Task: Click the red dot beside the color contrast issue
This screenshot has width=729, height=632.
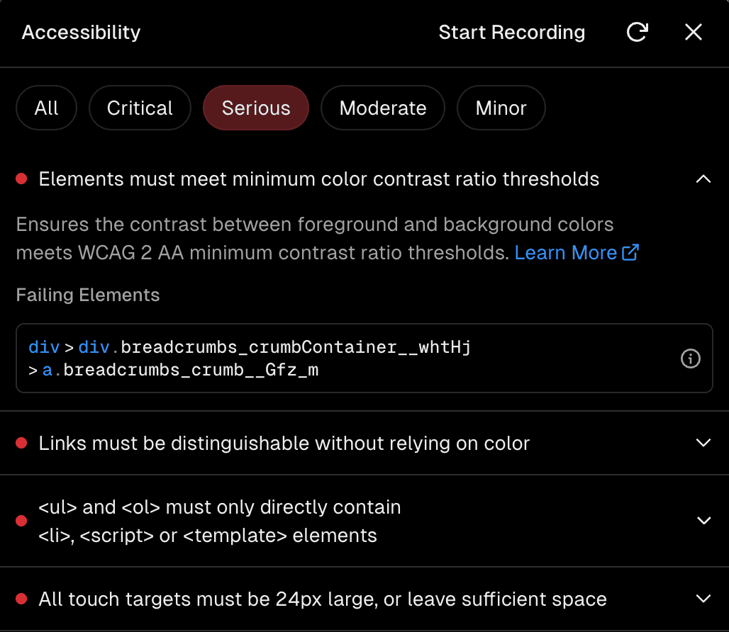Action: click(x=21, y=179)
